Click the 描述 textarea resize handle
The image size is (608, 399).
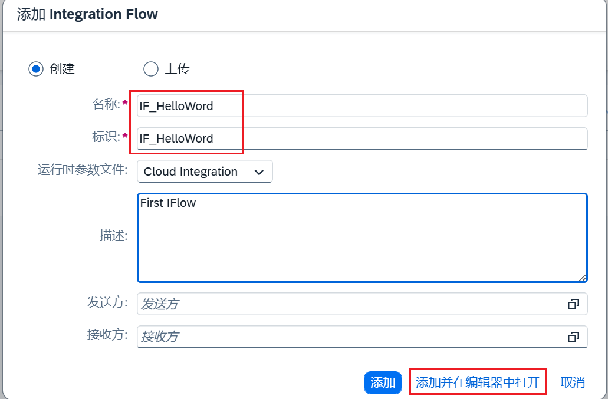[582, 278]
